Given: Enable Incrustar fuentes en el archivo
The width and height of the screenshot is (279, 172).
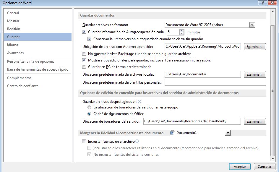Looking at the screenshot, I should pos(84,142).
